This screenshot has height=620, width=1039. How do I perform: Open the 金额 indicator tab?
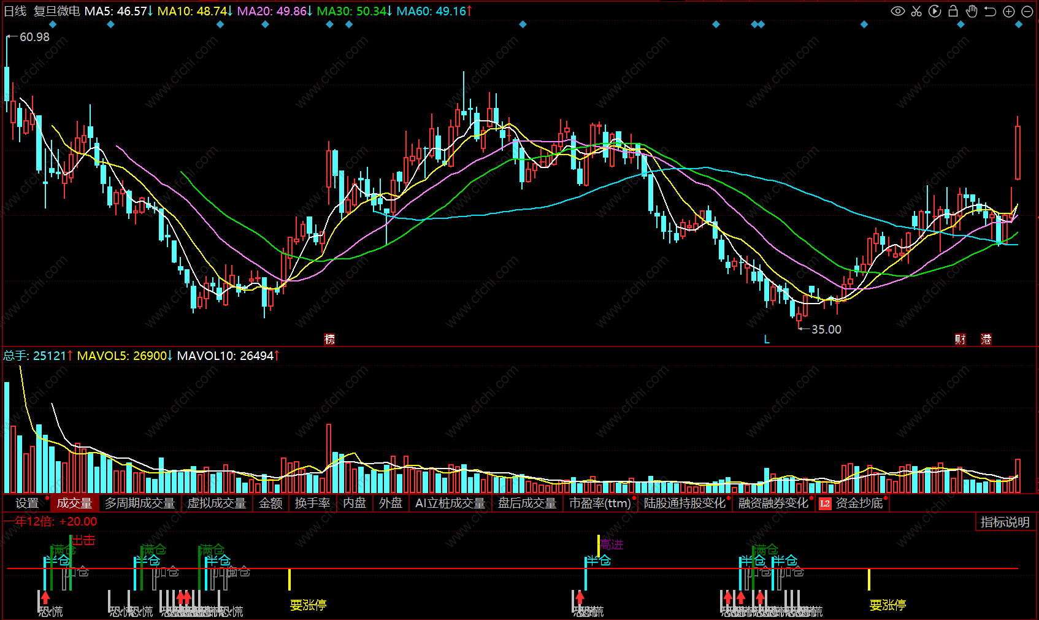pyautogui.click(x=270, y=503)
